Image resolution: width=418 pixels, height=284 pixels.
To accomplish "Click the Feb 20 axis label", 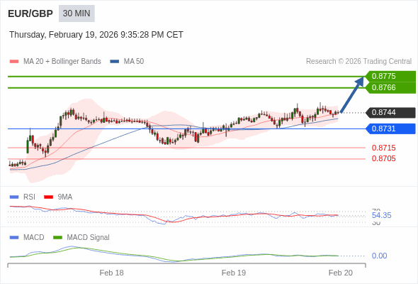I will pos(341,273).
